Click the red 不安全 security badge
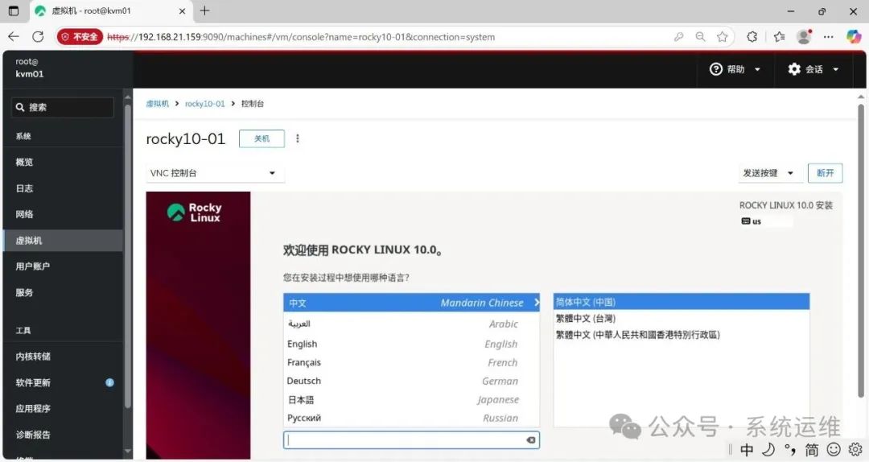The width and height of the screenshot is (869, 462). pyautogui.click(x=80, y=36)
